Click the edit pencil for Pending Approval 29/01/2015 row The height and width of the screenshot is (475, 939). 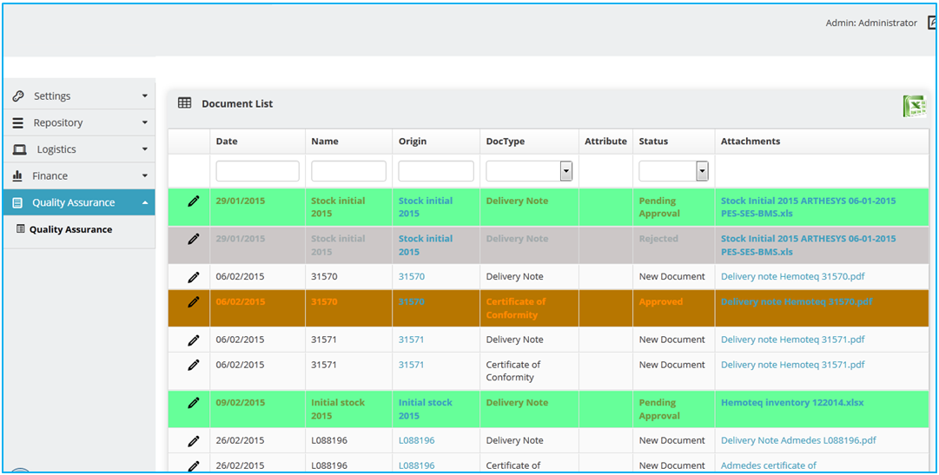click(x=194, y=201)
